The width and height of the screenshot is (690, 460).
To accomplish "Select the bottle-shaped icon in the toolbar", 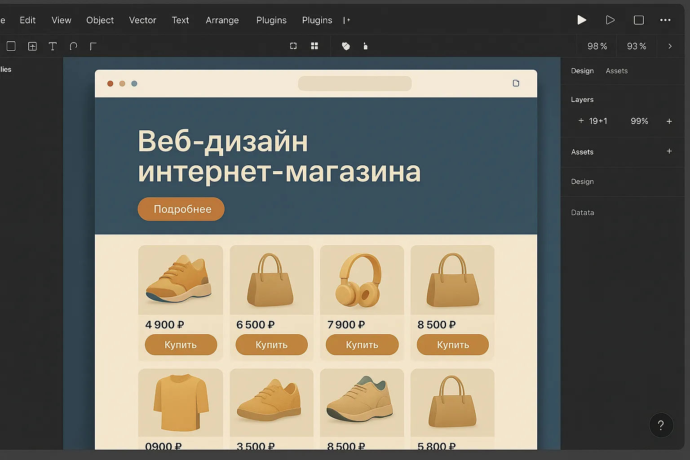I will click(365, 46).
